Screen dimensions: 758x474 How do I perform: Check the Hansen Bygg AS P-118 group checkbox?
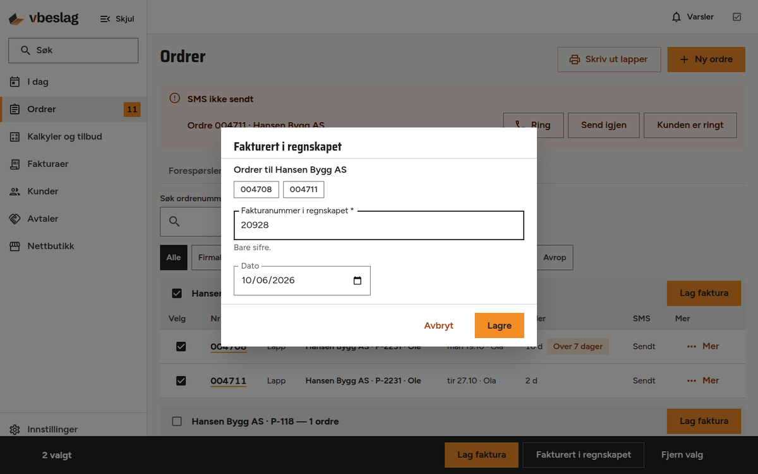(177, 421)
